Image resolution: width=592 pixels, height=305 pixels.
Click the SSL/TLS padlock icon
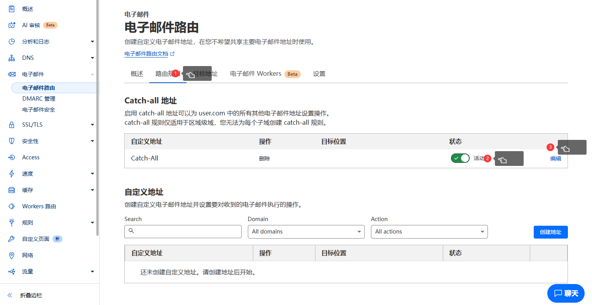12,125
